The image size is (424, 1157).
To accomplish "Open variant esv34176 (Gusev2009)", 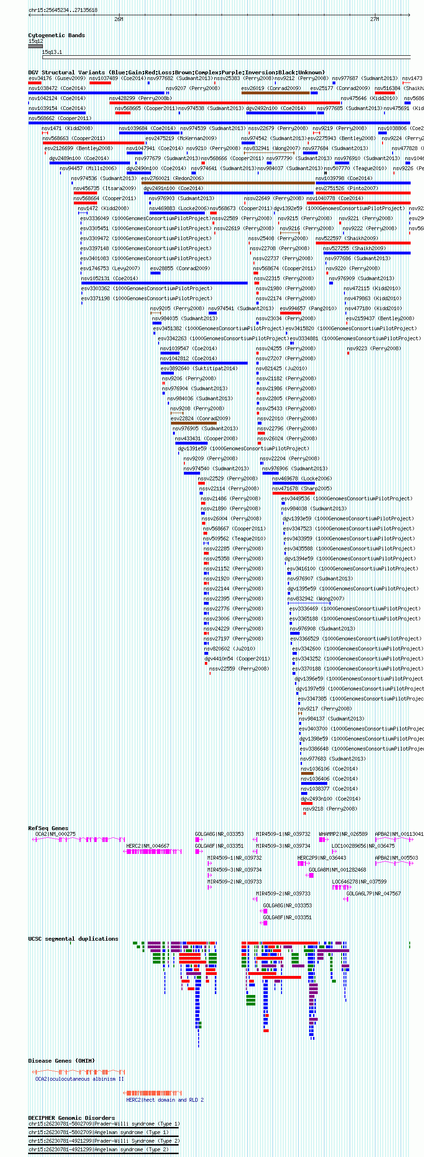I will 57,78.
